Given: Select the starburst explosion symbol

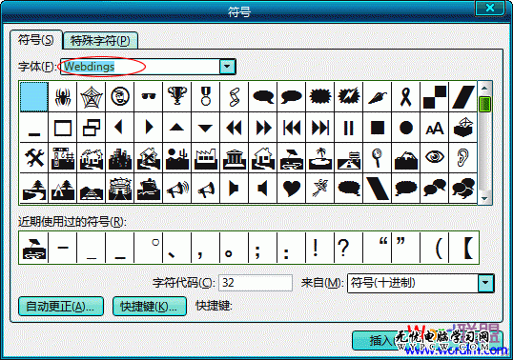Looking at the screenshot, I should pyautogui.click(x=320, y=97).
